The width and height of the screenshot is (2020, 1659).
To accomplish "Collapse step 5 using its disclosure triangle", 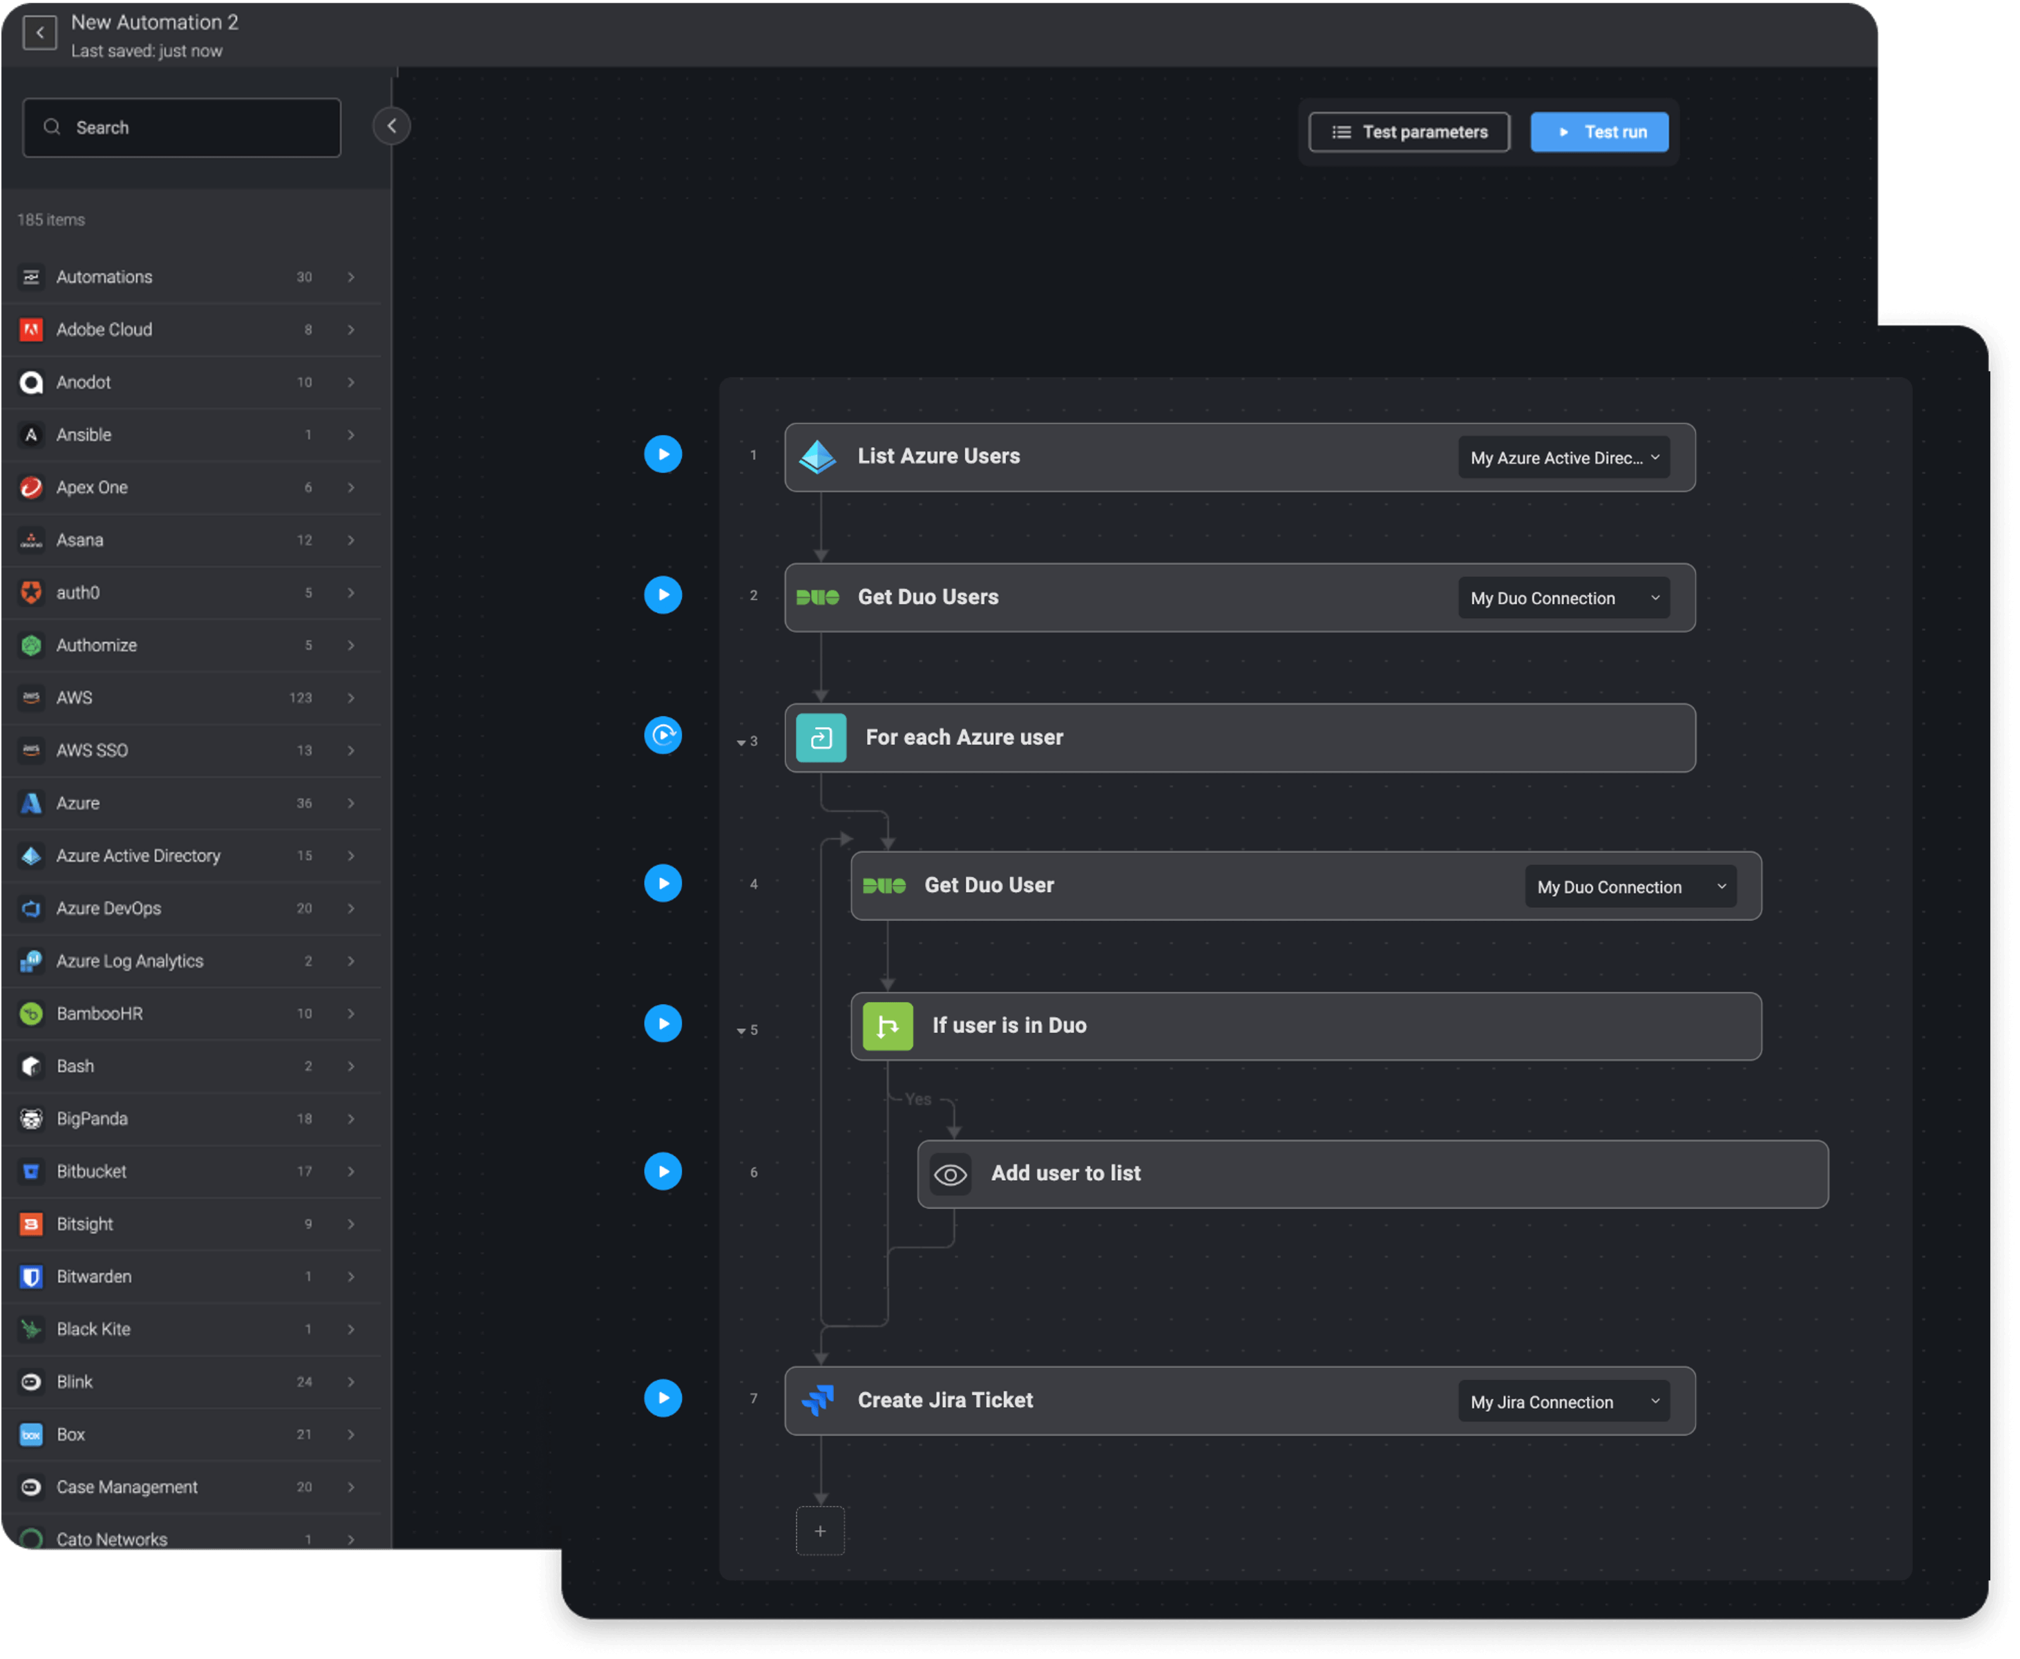I will click(741, 1031).
